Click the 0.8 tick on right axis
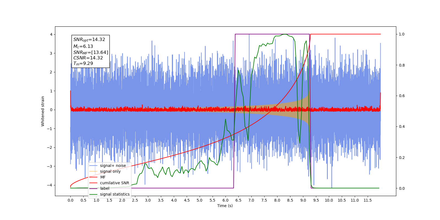The width and height of the screenshot is (440, 220). (x=402, y=65)
